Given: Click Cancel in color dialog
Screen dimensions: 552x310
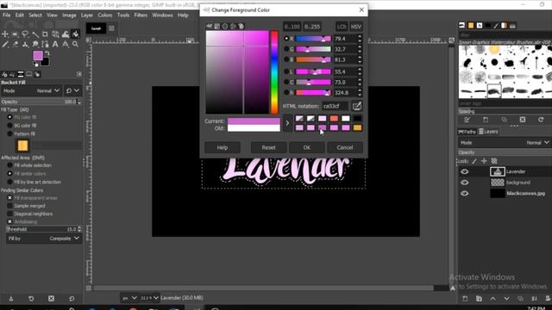Looking at the screenshot, I should point(345,147).
